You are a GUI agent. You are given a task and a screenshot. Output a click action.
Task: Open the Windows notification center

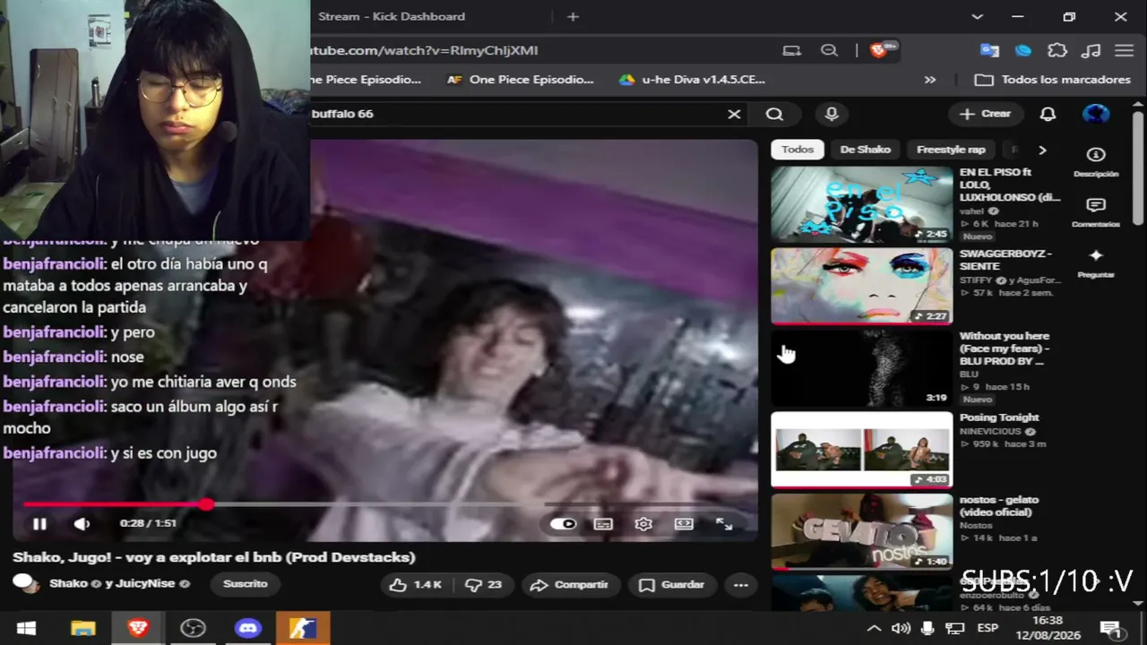point(1111,628)
